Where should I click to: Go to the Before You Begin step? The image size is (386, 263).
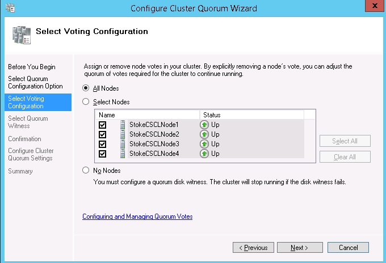point(32,67)
